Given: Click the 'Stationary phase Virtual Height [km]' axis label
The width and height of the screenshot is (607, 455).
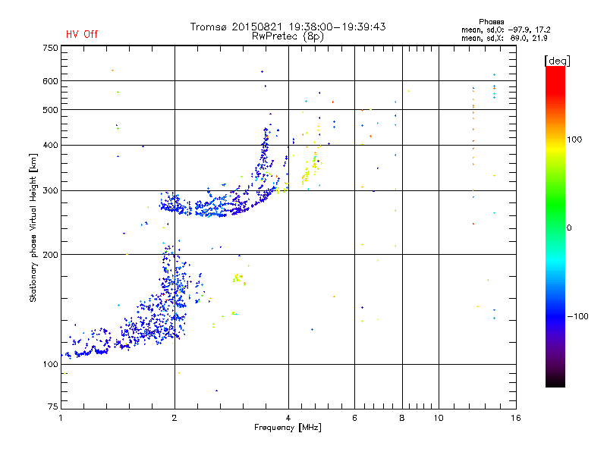Looking at the screenshot, I should coord(33,227).
